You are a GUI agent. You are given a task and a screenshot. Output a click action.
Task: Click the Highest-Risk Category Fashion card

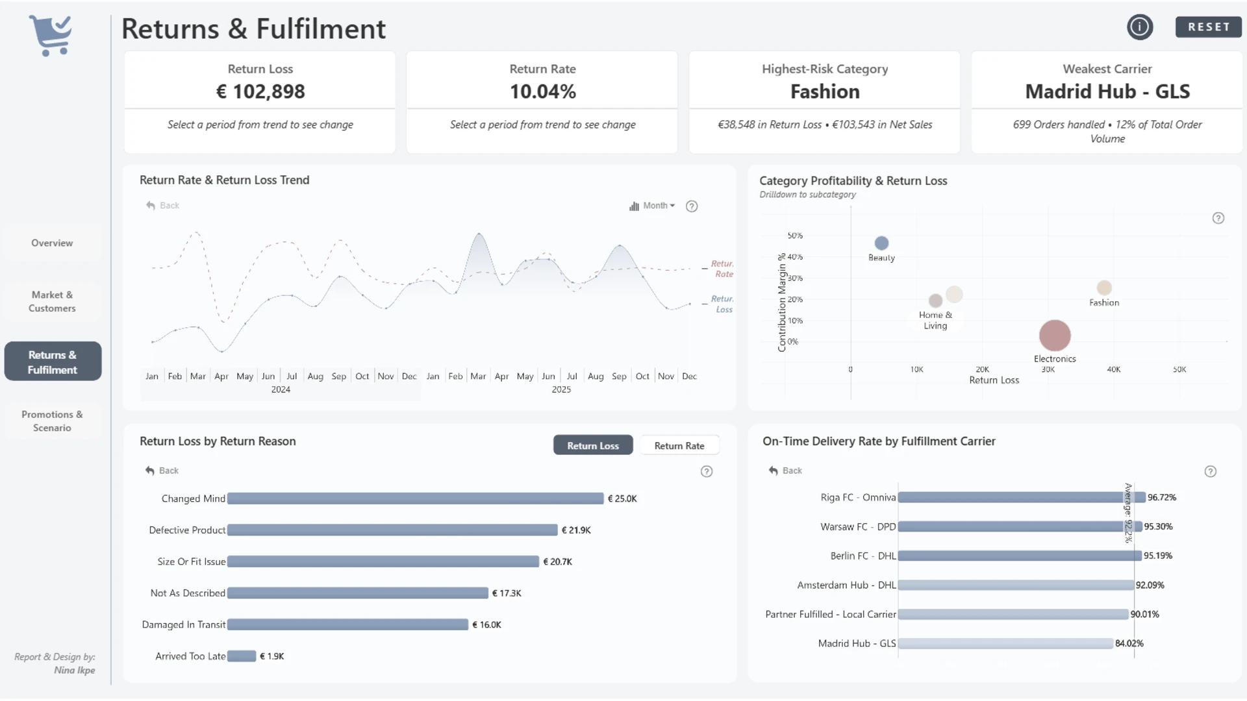click(825, 102)
